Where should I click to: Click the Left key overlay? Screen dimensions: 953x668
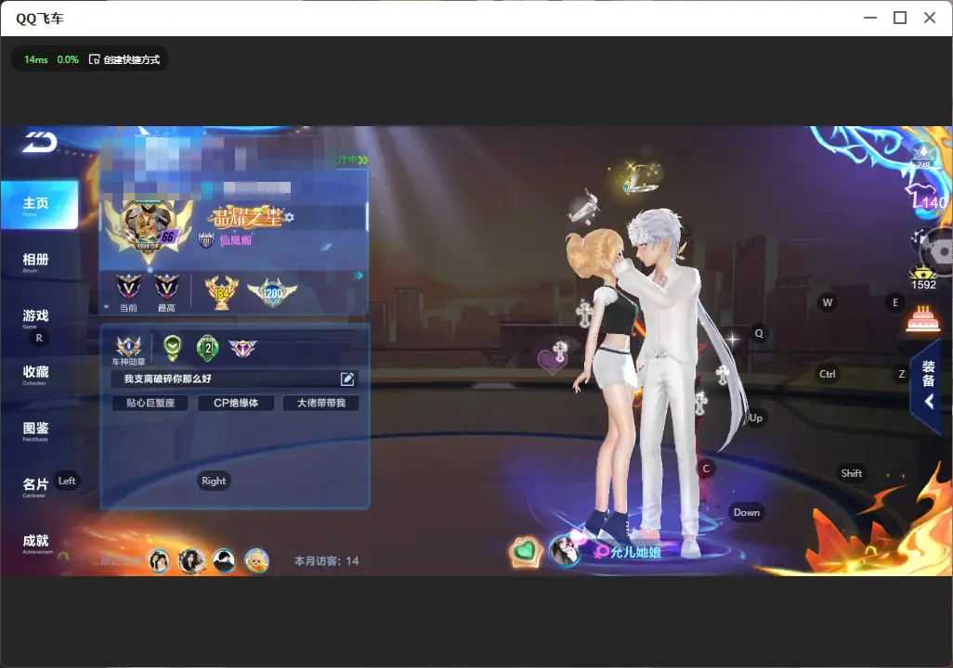[67, 481]
